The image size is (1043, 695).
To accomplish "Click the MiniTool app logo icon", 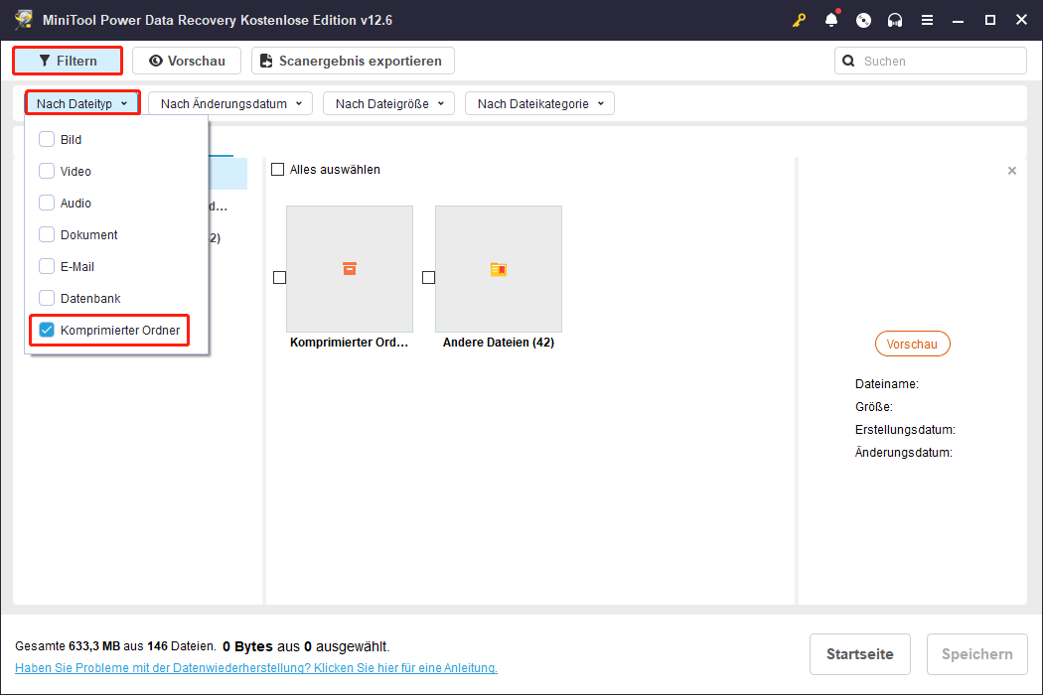I will (24, 19).
